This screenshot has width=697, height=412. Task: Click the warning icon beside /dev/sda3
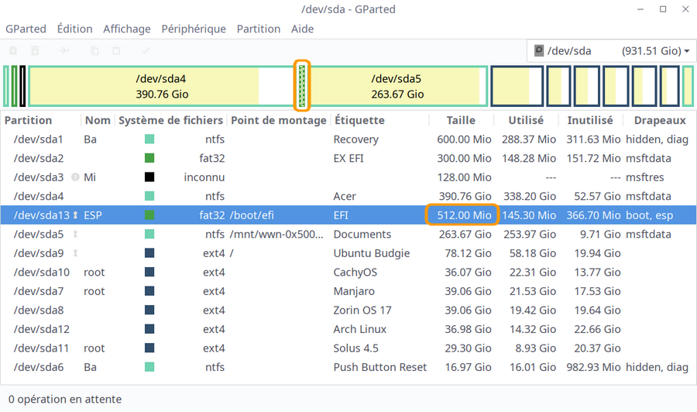click(x=75, y=177)
